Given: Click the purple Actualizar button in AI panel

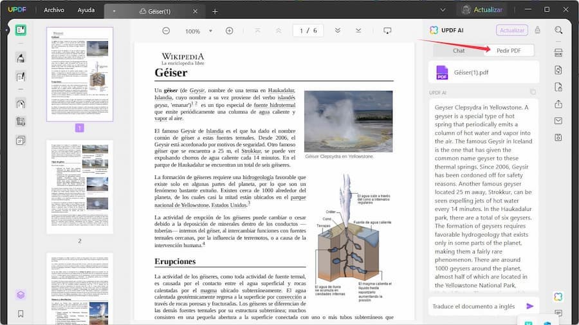Looking at the screenshot, I should coord(512,30).
